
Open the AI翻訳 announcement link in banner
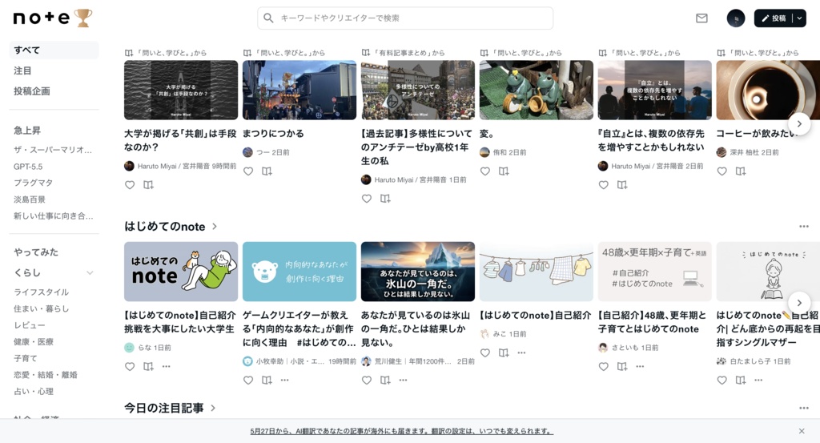point(402,431)
